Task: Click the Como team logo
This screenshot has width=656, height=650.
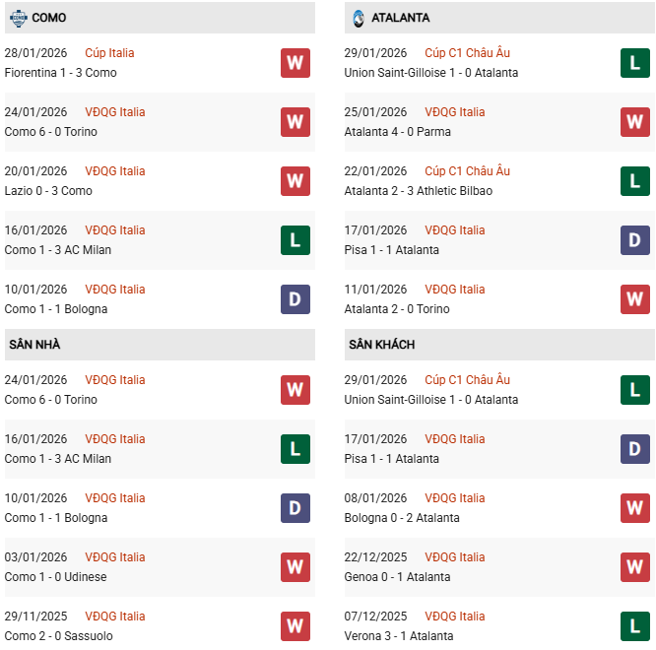Action: point(18,18)
